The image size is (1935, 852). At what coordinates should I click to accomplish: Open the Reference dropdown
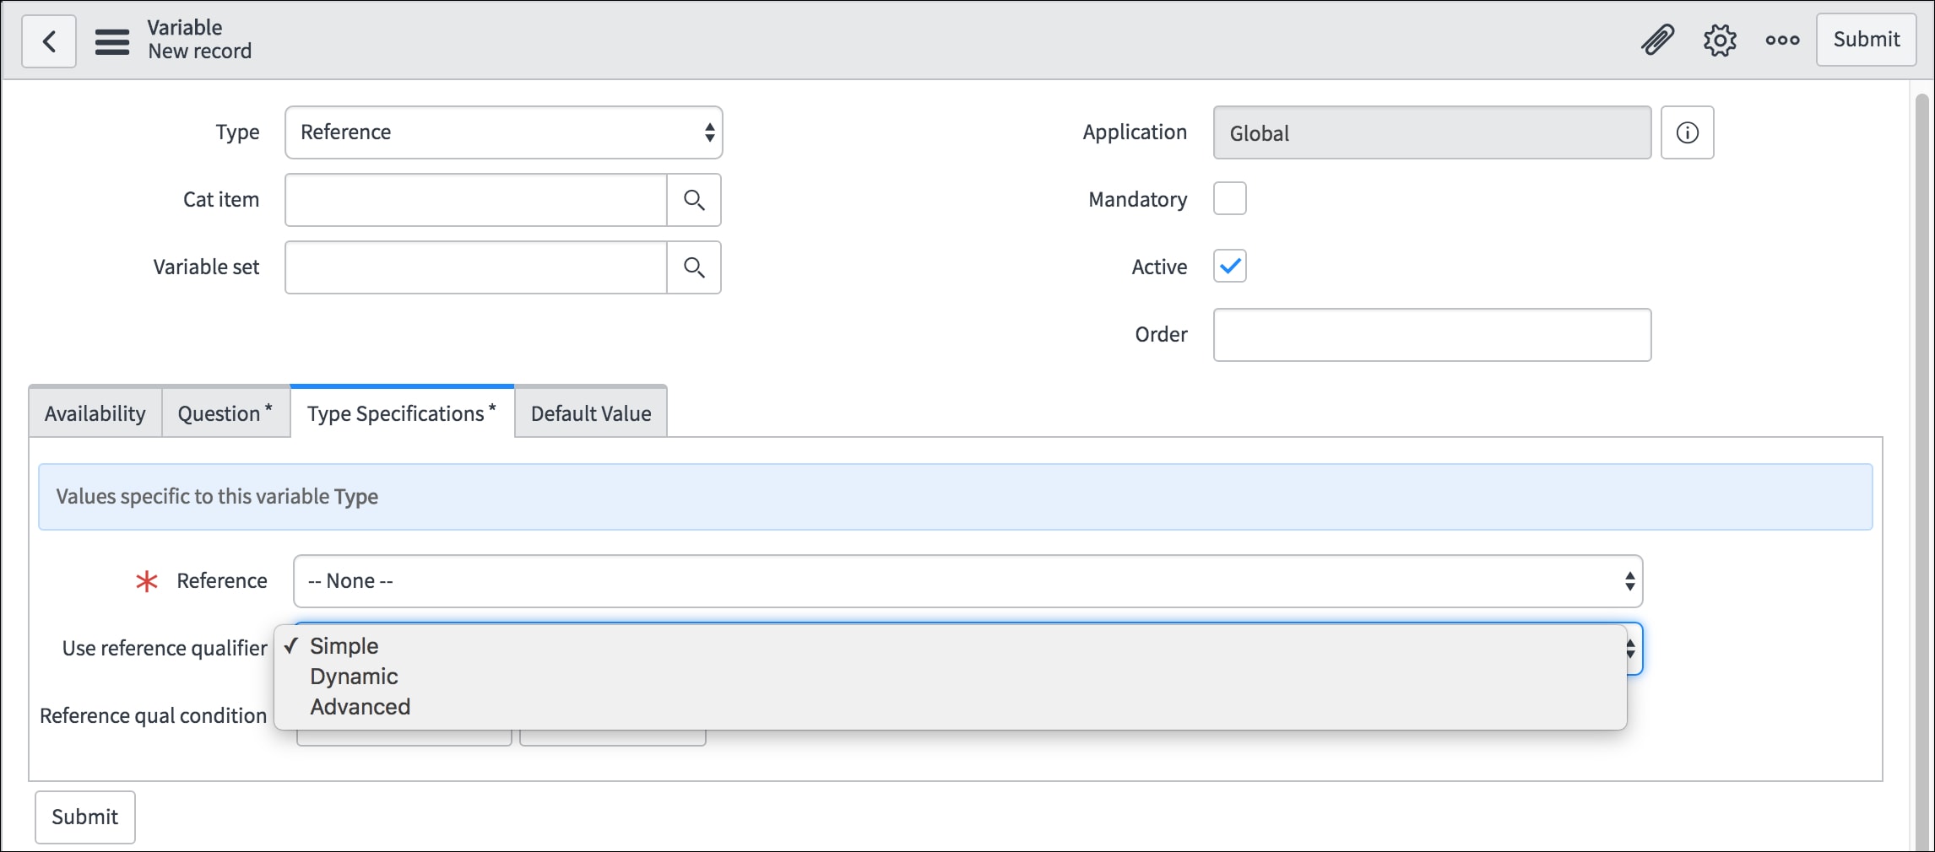point(965,580)
